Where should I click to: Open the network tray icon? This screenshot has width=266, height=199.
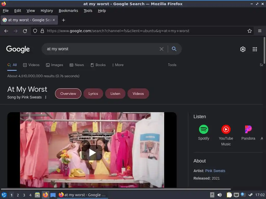[x=236, y=195]
